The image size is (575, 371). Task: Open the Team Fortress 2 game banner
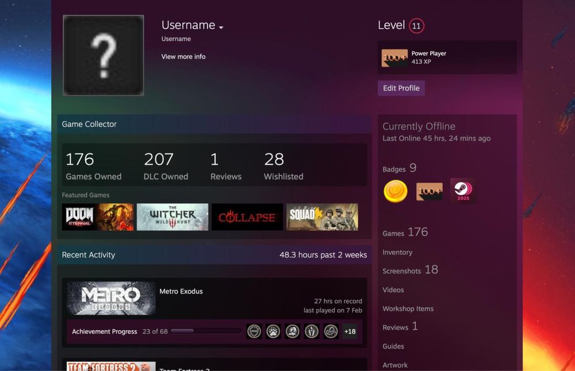coord(111,366)
